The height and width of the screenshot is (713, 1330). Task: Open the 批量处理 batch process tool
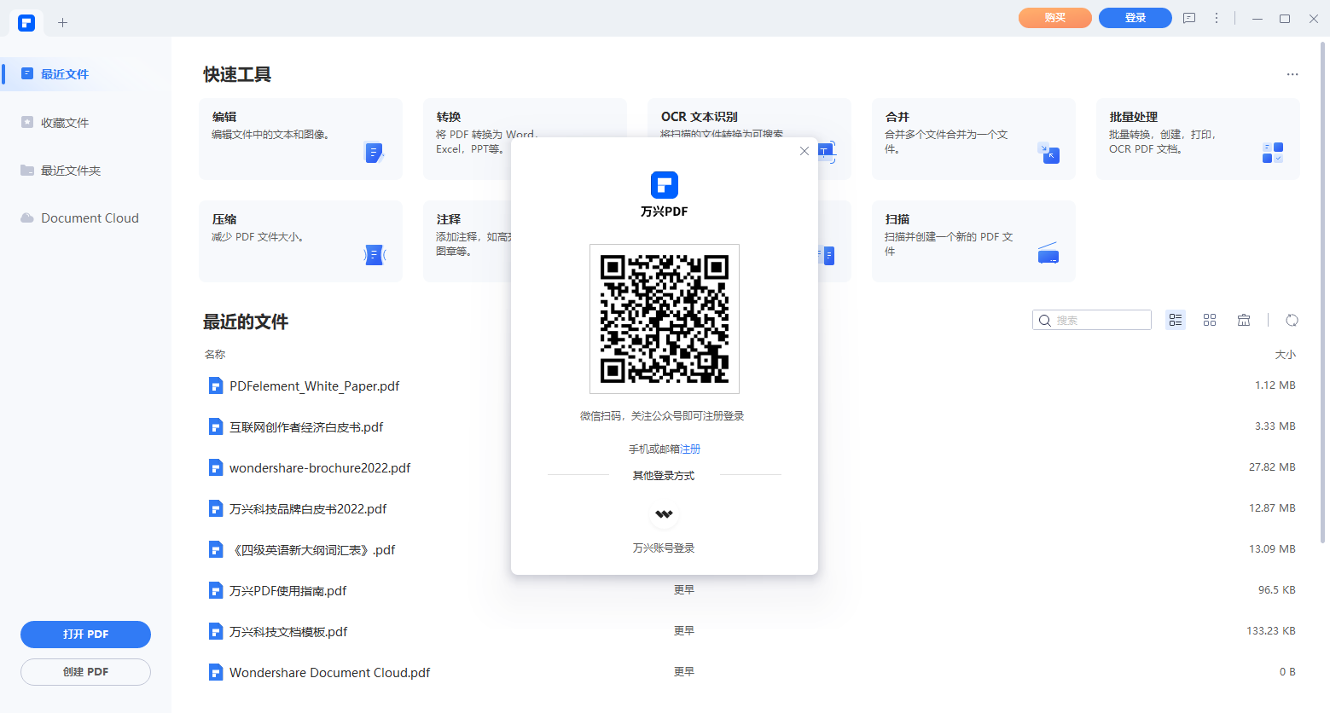1197,138
